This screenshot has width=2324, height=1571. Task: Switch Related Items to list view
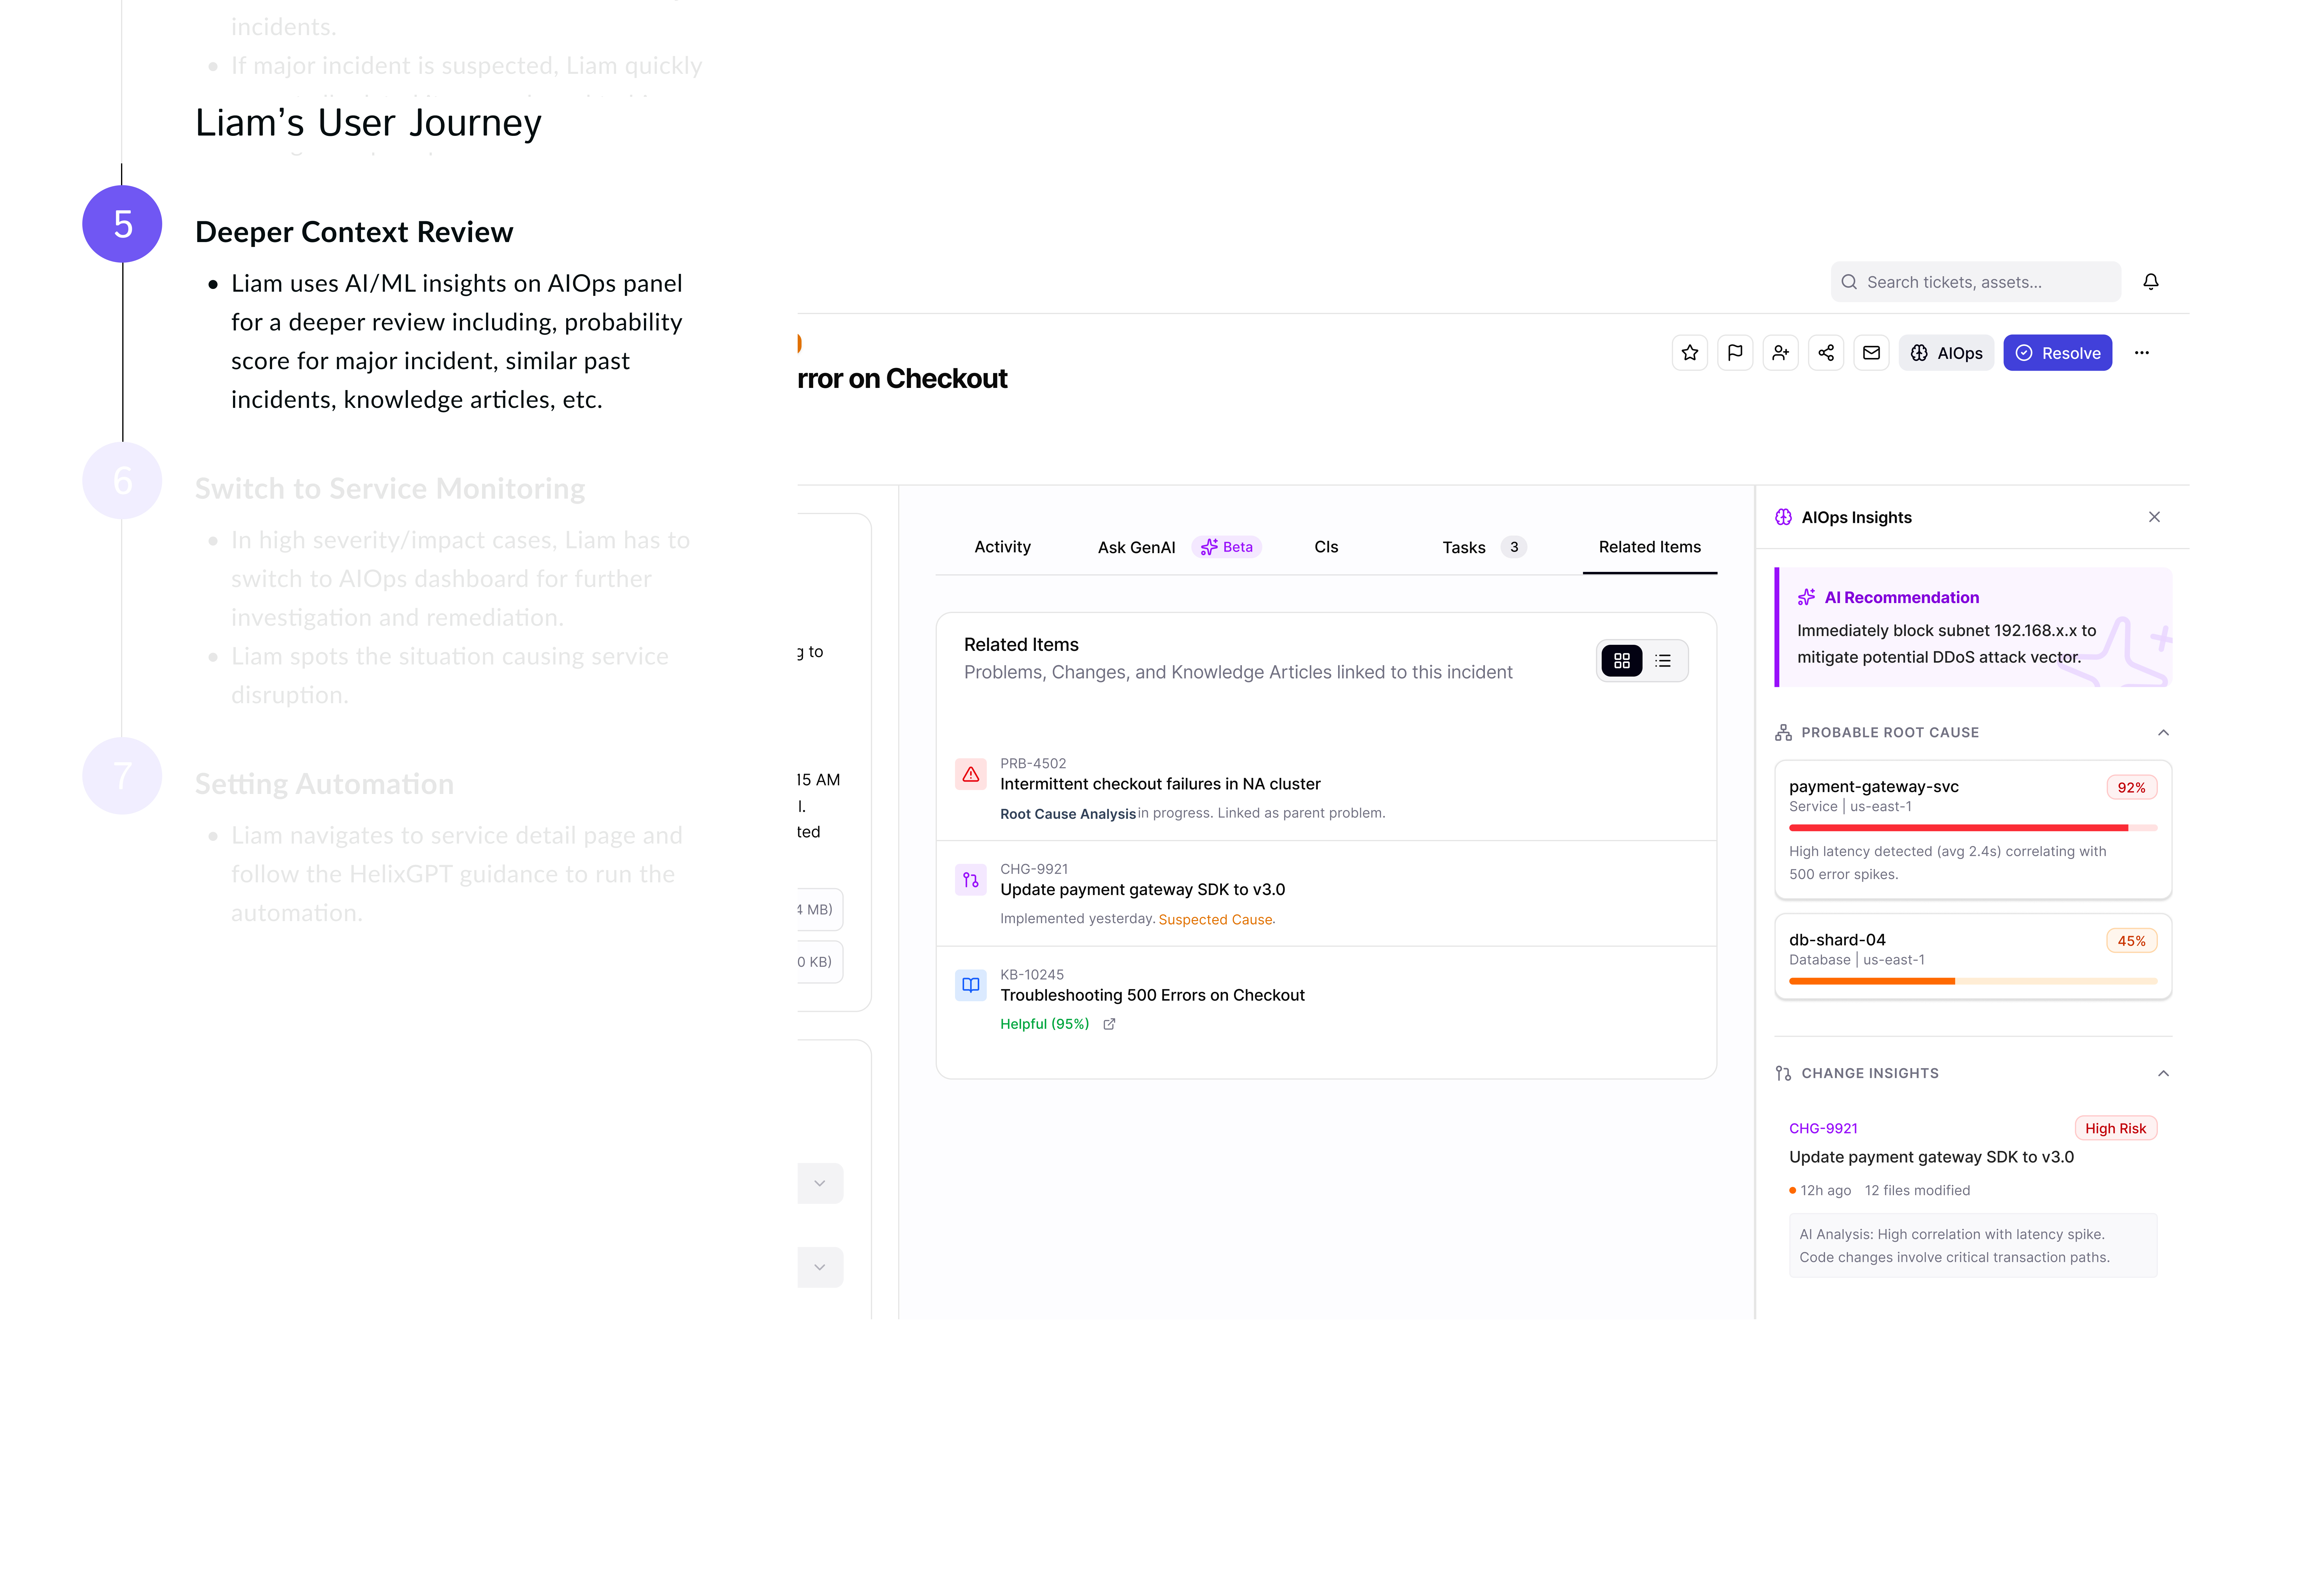click(x=1663, y=661)
